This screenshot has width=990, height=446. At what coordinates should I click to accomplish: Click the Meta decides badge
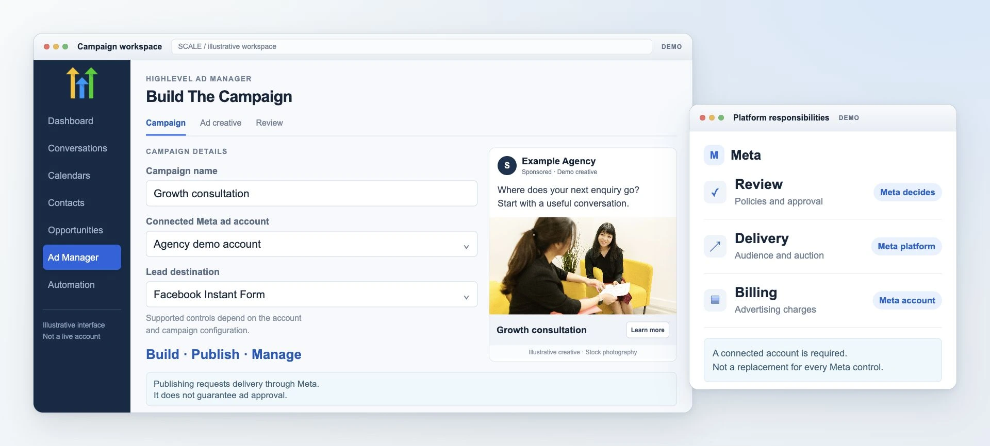907,193
